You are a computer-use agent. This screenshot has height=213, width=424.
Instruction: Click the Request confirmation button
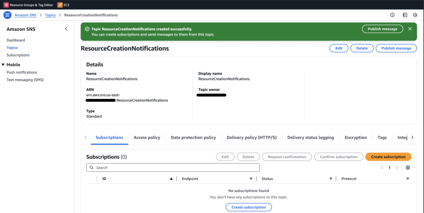click(287, 157)
